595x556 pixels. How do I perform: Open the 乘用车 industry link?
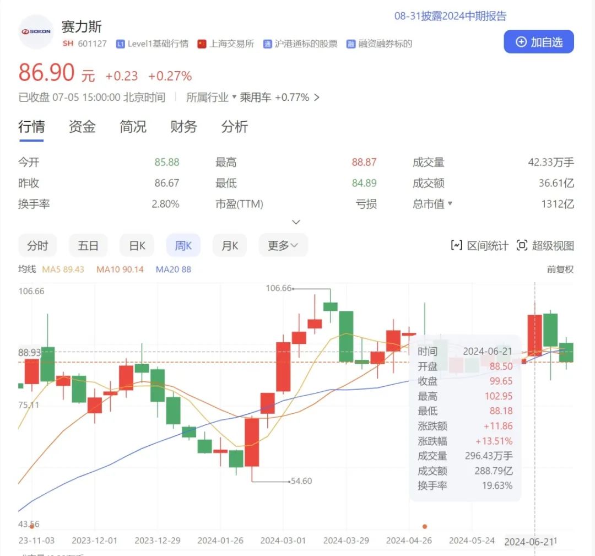coord(256,98)
